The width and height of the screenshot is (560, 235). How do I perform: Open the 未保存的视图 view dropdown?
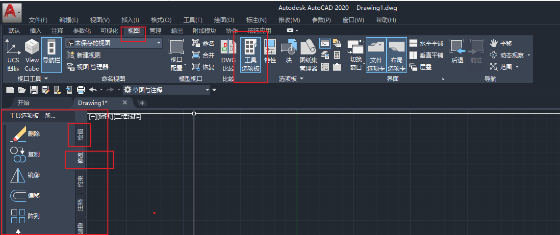point(114,43)
